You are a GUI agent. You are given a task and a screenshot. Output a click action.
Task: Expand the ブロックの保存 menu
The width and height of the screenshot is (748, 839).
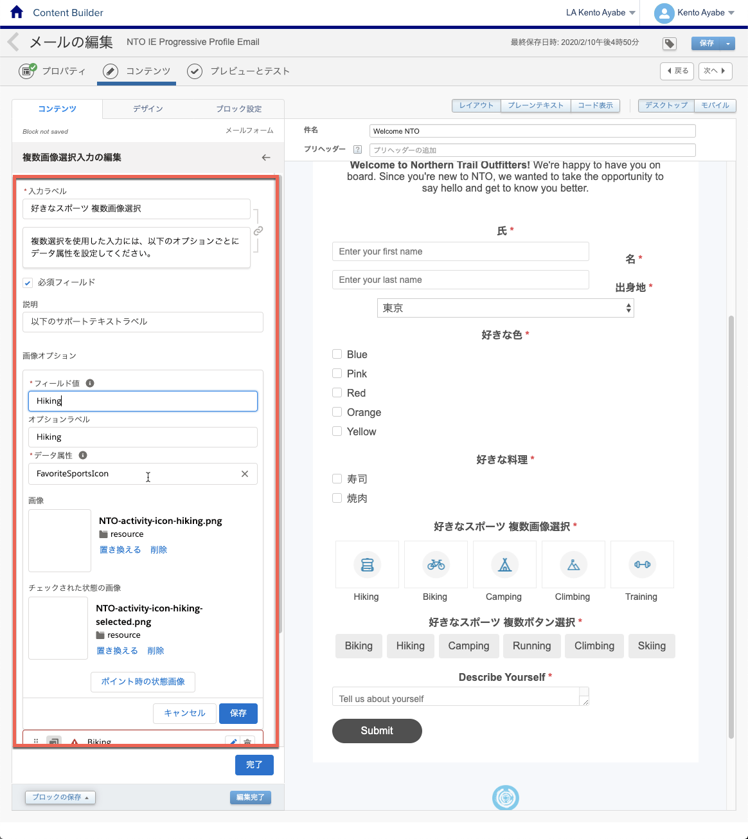pos(60,797)
